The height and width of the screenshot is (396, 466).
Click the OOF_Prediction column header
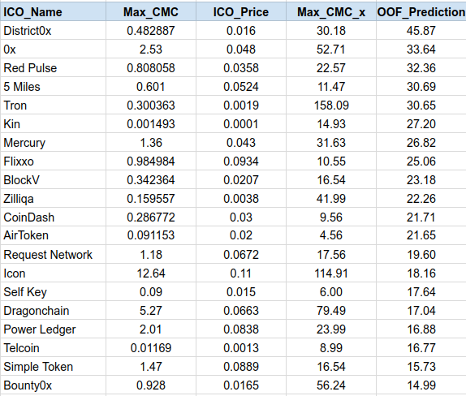[x=421, y=12]
